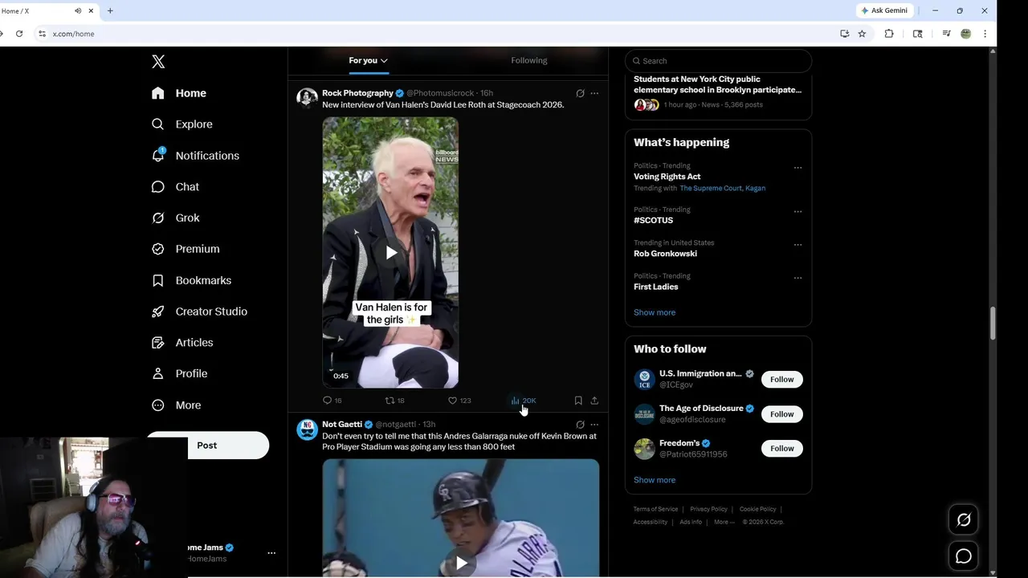
Task: Play the Andres Galarraga baseball video
Action: pos(461,563)
